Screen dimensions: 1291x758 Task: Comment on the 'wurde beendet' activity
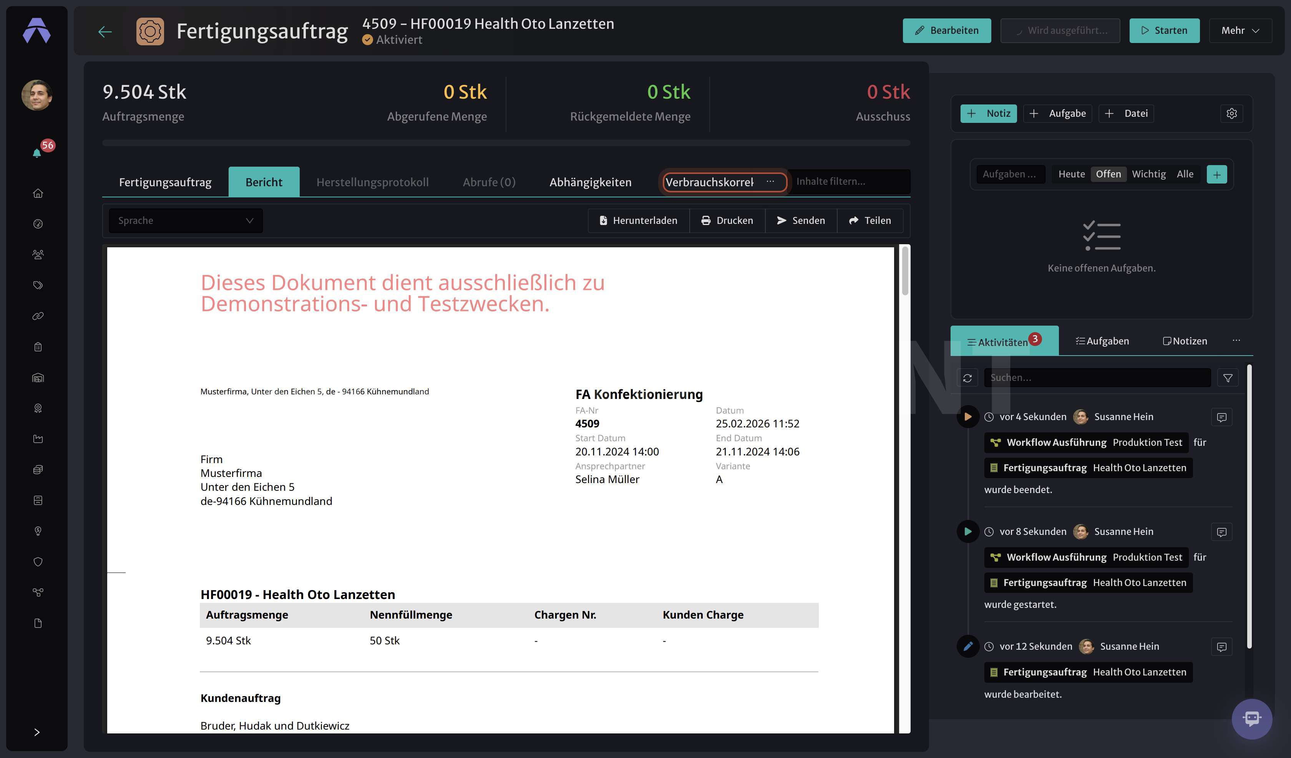1221,417
